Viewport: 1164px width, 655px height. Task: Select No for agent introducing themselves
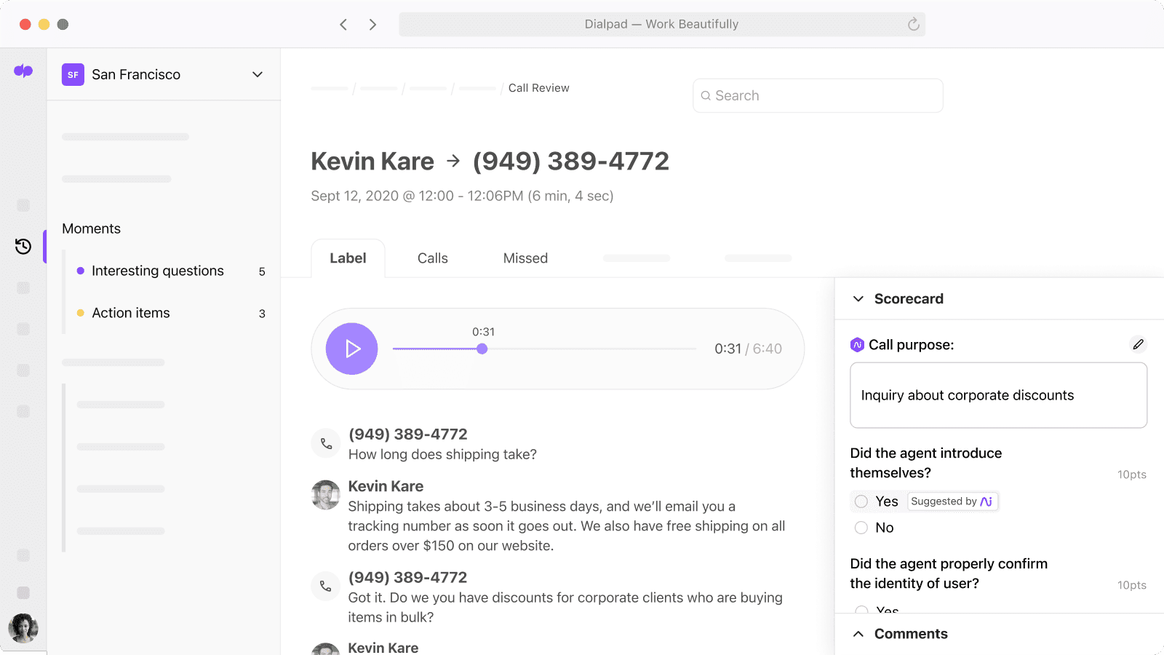tap(861, 528)
